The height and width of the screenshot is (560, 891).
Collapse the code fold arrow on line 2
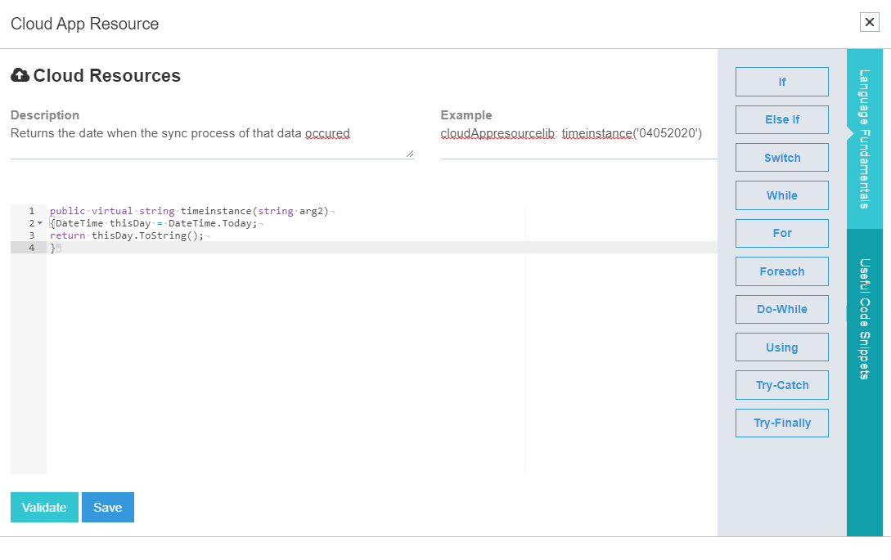39,223
